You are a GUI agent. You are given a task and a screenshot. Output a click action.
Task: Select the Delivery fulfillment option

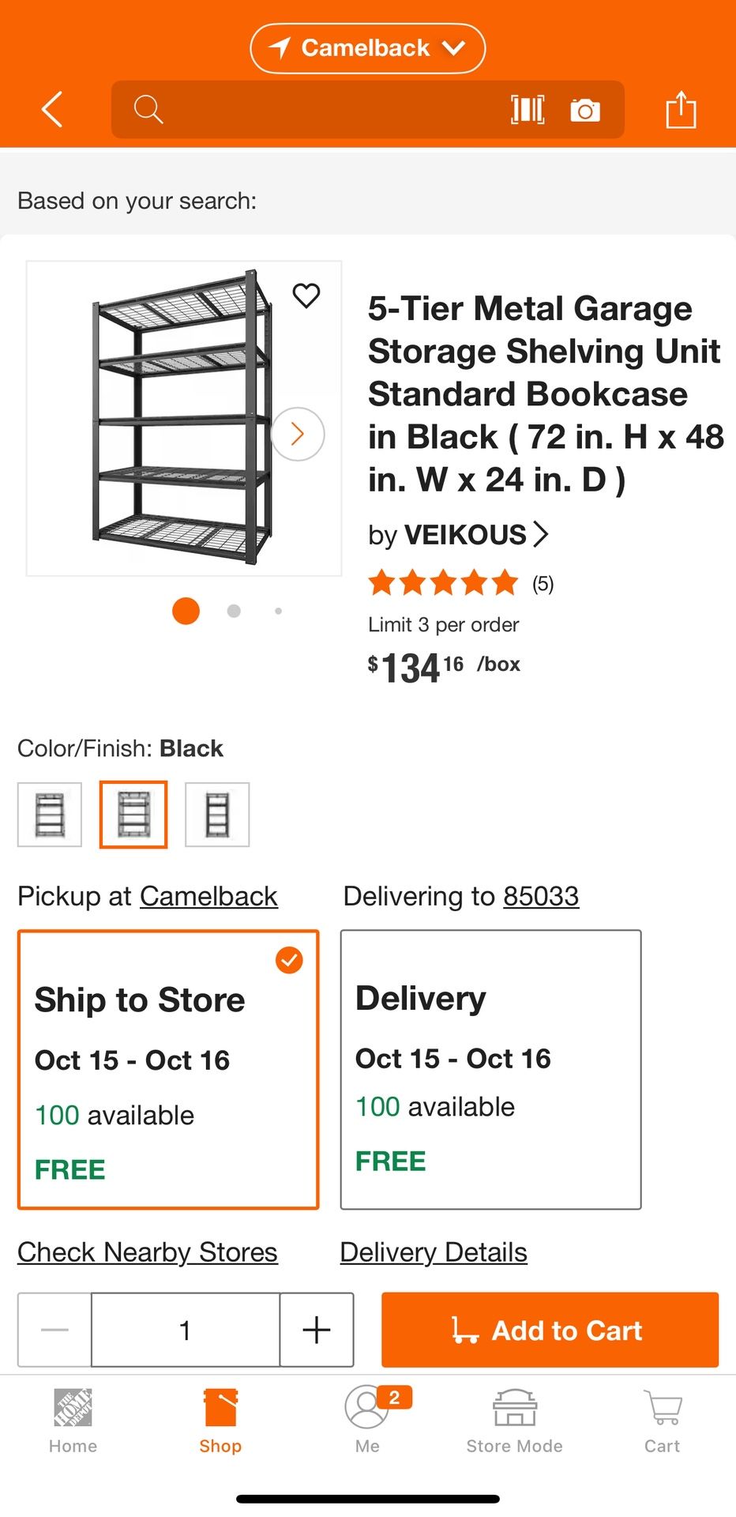(x=490, y=1069)
